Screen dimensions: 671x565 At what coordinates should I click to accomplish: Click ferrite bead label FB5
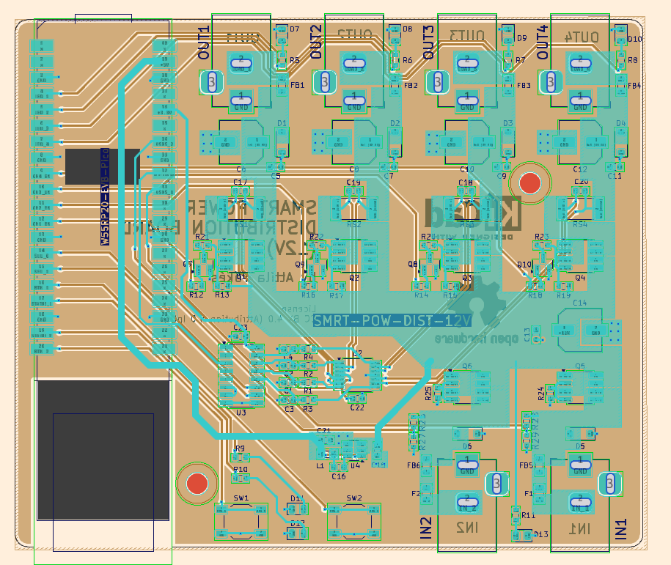pos(526,465)
